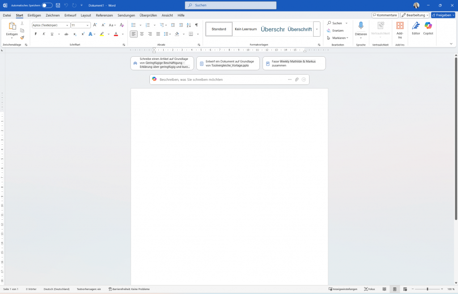
Task: Set justified text alignment
Action: click(x=158, y=34)
